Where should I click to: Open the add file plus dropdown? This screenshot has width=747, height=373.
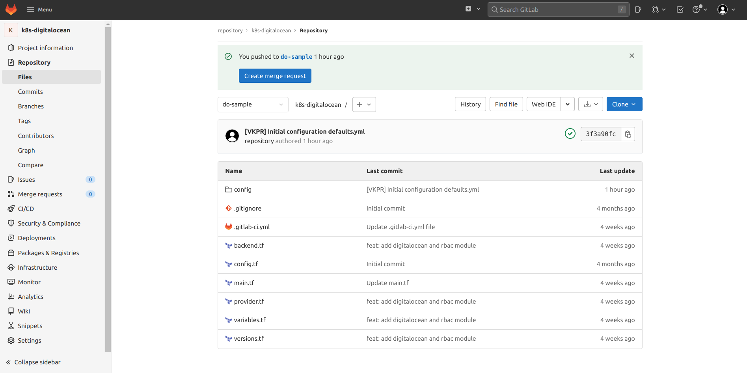(x=364, y=104)
